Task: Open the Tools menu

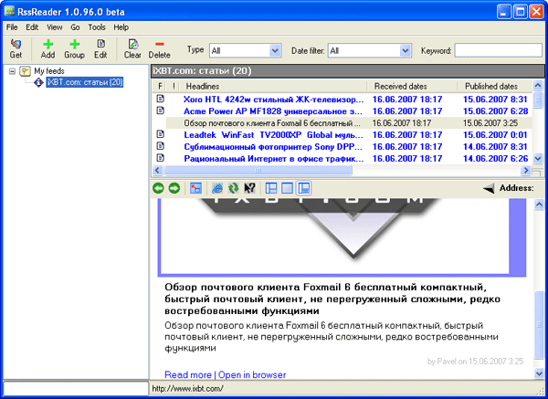Action: click(x=97, y=27)
